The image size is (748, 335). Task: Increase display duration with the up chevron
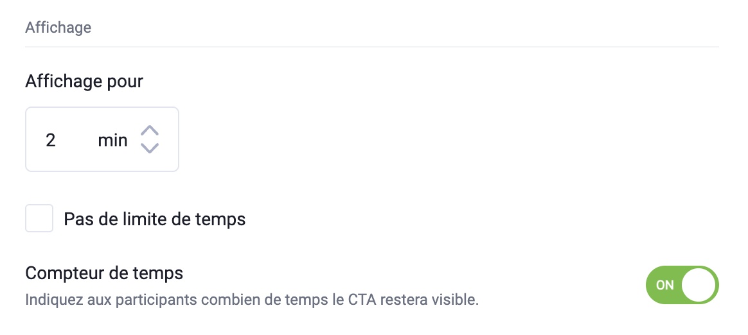pos(149,130)
